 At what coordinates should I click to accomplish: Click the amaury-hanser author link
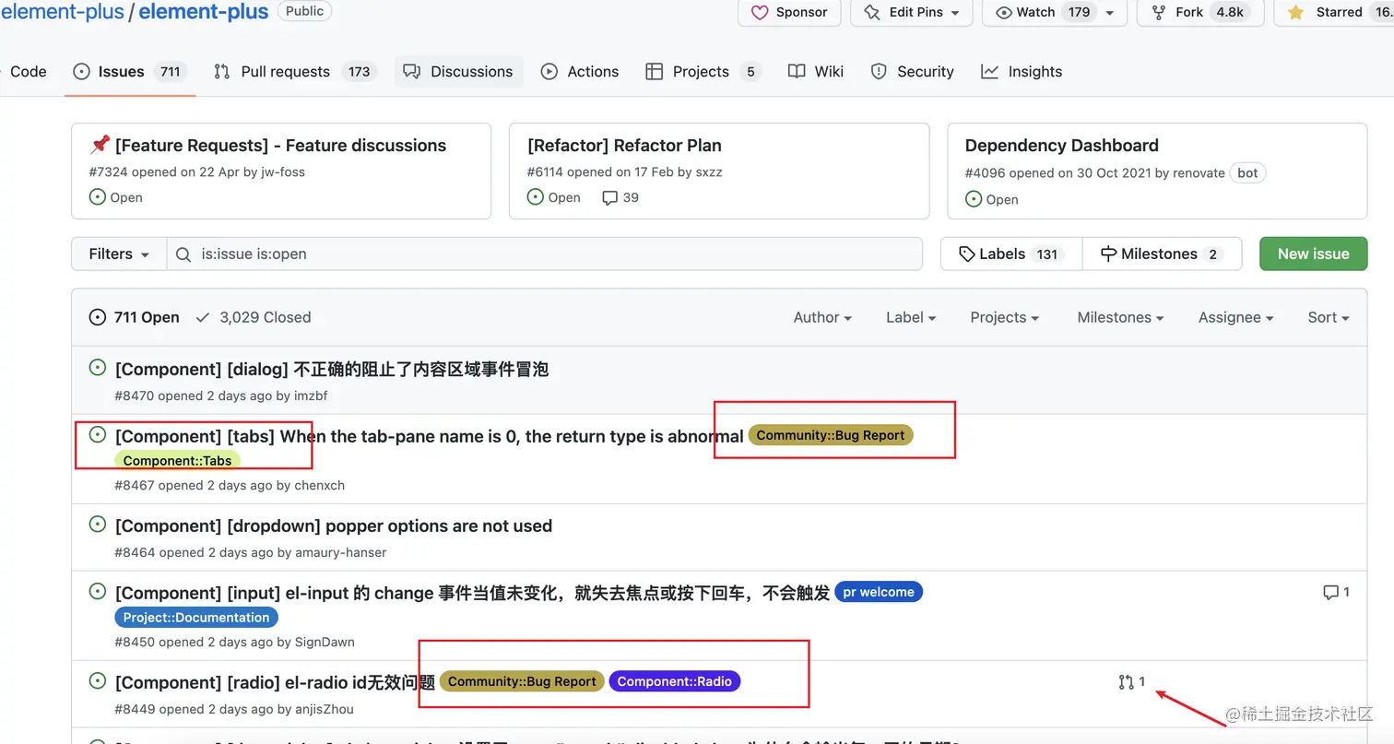tap(341, 552)
